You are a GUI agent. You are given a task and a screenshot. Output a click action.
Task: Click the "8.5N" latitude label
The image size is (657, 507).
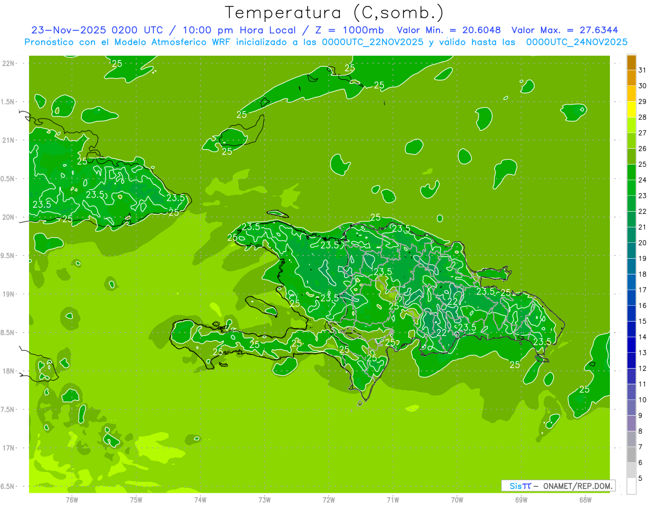coord(8,333)
